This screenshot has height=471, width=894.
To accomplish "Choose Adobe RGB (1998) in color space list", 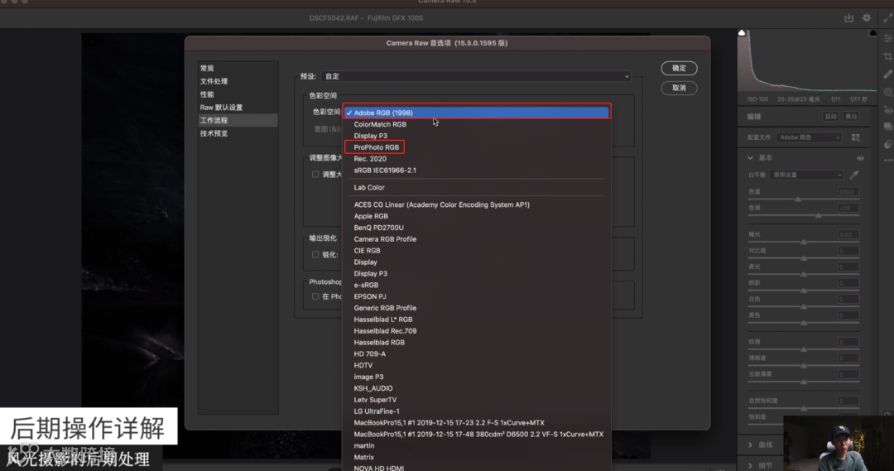I will click(477, 113).
